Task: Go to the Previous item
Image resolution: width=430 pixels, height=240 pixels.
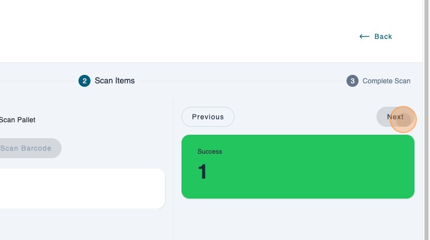Action: pyautogui.click(x=207, y=117)
